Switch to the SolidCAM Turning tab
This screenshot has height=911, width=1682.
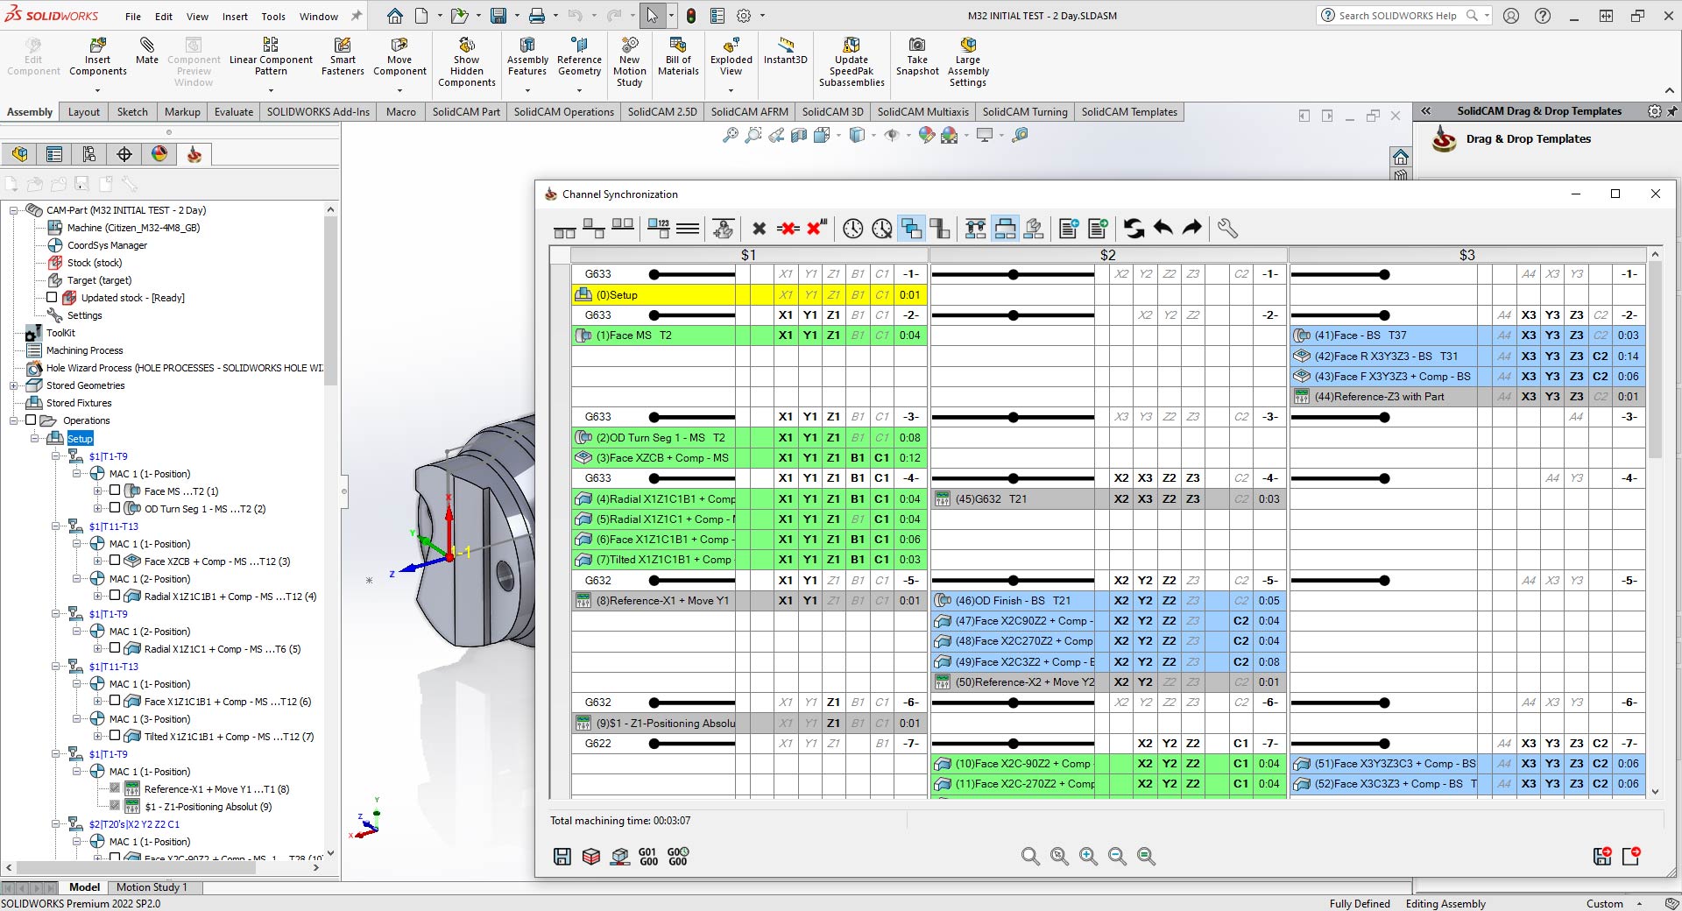pos(1024,111)
